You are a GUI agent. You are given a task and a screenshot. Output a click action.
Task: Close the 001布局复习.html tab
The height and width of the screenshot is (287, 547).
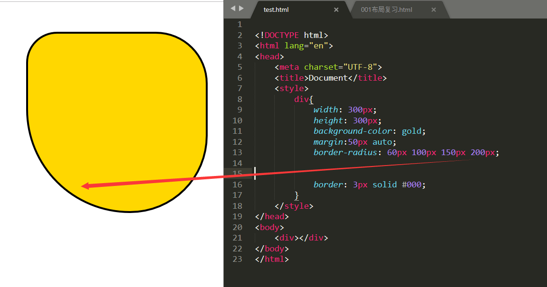click(433, 9)
